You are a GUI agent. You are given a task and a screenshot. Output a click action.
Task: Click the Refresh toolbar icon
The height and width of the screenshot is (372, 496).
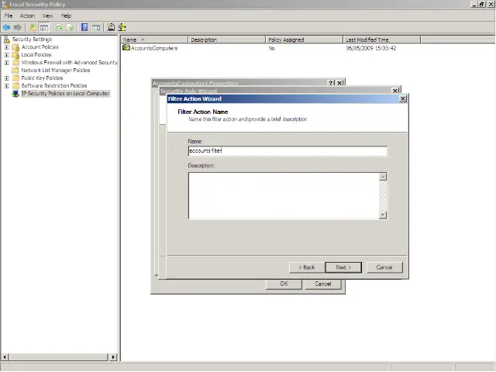[58, 27]
